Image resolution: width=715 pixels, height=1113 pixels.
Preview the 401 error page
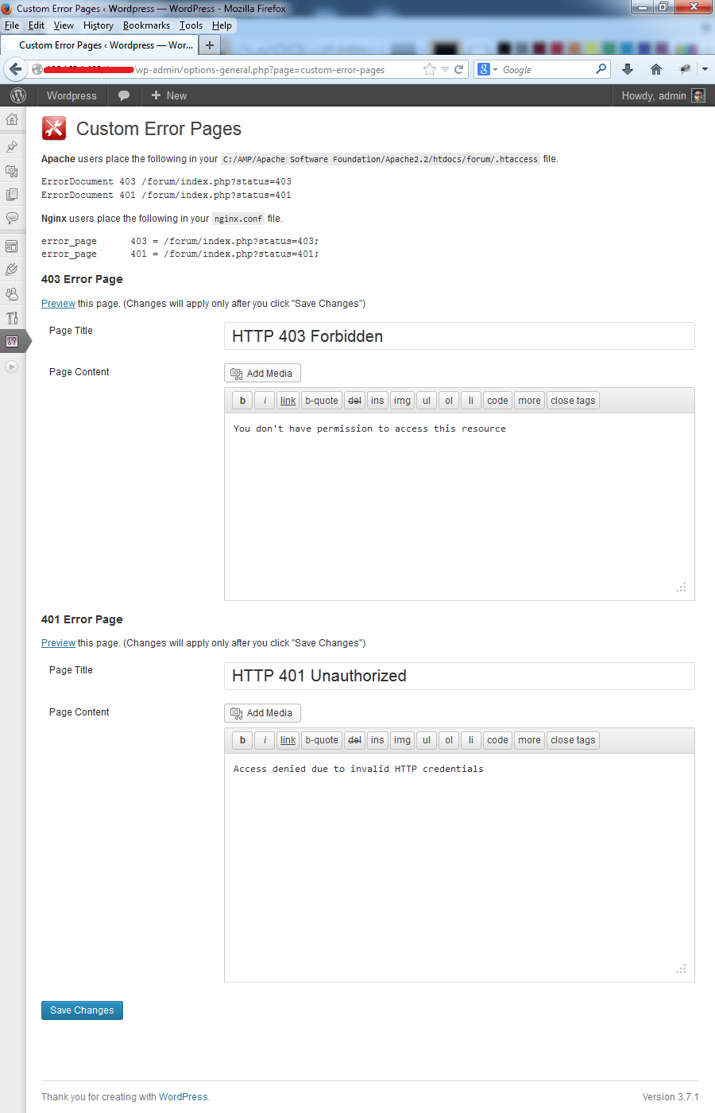point(58,643)
